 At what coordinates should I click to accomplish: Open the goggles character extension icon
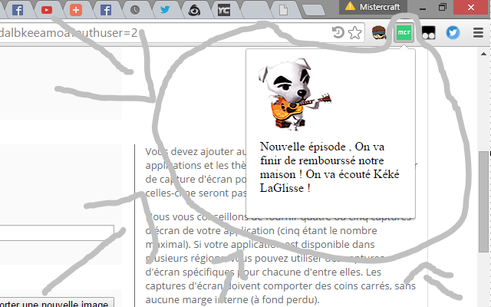coord(379,32)
